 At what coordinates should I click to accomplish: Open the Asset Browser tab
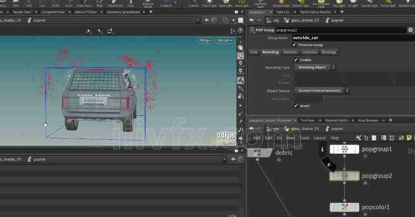[368, 121]
